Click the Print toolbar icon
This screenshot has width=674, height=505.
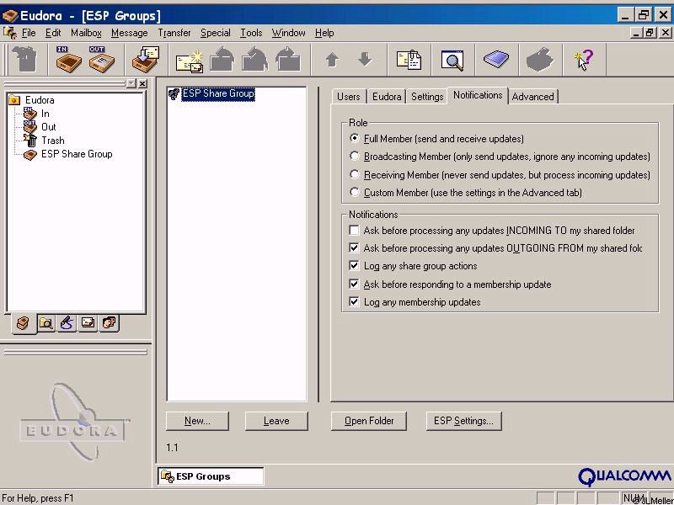pyautogui.click(x=540, y=60)
